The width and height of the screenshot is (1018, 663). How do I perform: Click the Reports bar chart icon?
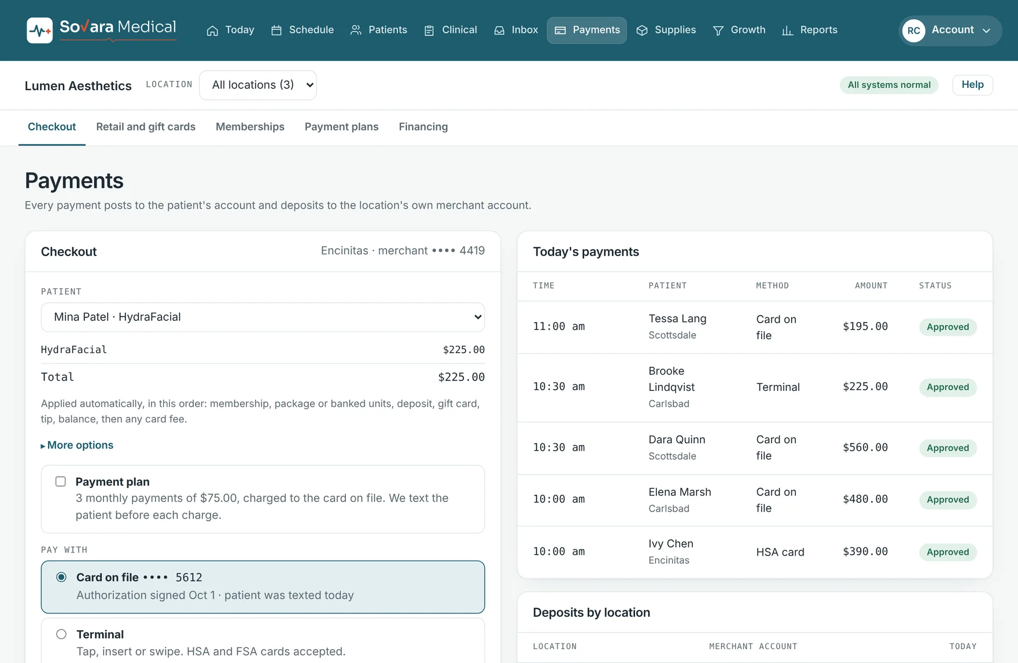pyautogui.click(x=787, y=31)
